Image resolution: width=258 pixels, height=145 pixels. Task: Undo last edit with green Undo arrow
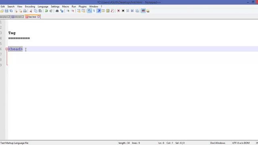click(46, 11)
